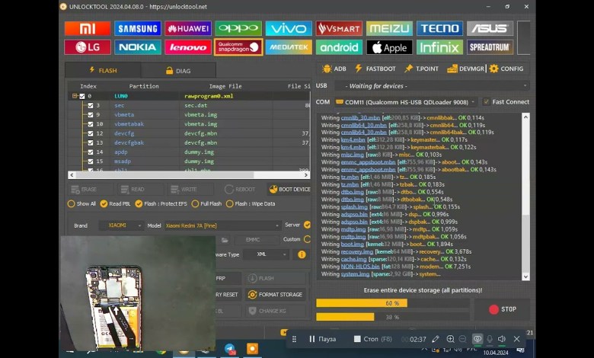Select Flash : Protect EFS option
The height and width of the screenshot is (358, 594).
pyautogui.click(x=161, y=204)
